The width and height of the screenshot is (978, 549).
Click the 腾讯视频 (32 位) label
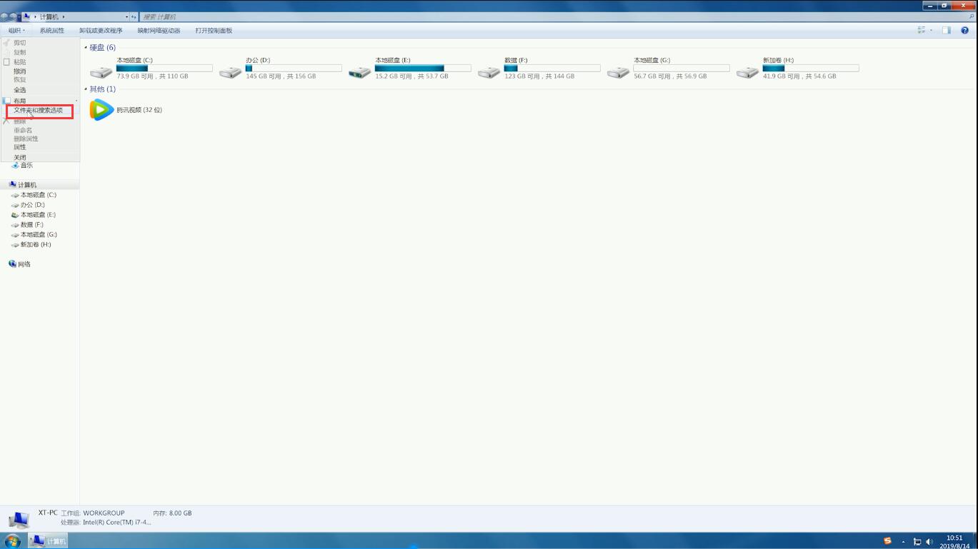(139, 110)
